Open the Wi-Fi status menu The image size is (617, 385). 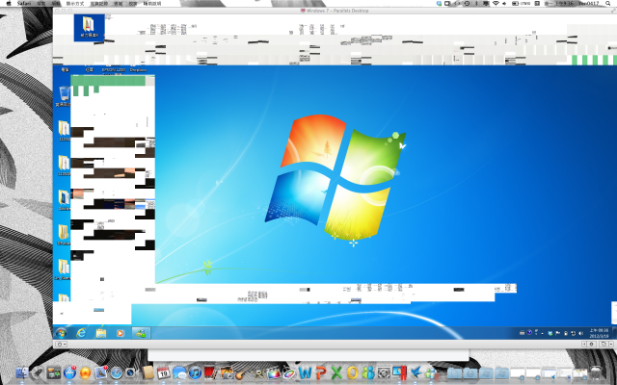click(496, 3)
